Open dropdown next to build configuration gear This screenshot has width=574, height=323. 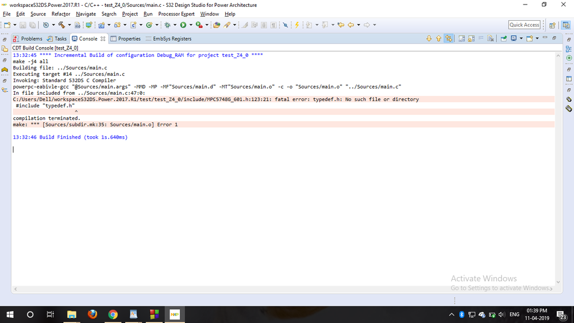pos(53,25)
